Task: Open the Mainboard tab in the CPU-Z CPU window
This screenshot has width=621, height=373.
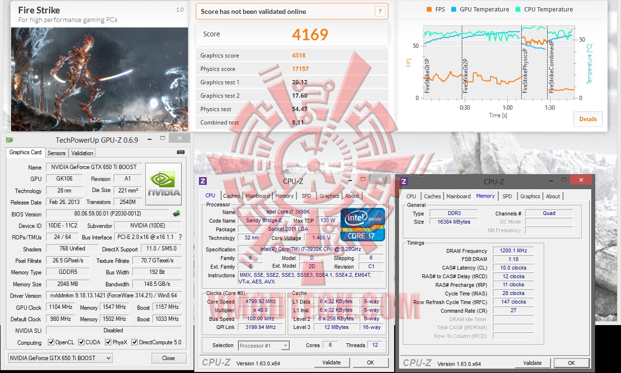Action: [x=258, y=196]
